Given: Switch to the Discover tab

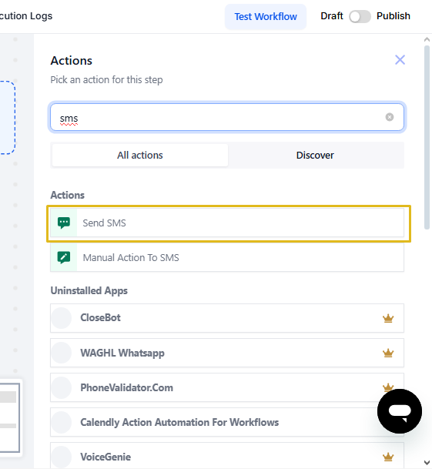Looking at the screenshot, I should [x=315, y=156].
